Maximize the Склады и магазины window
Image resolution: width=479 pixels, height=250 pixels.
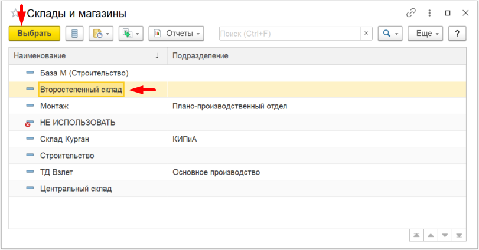[x=448, y=13]
